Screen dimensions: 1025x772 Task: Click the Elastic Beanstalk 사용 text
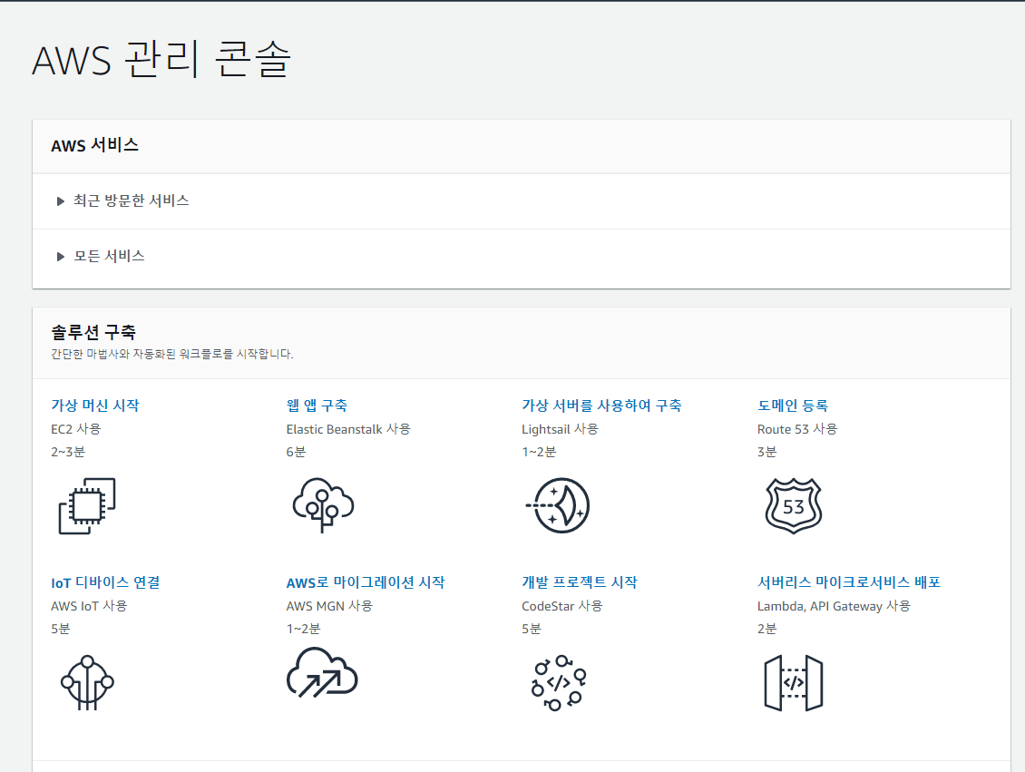pyautogui.click(x=348, y=429)
